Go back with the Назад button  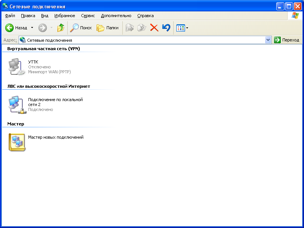click(16, 28)
